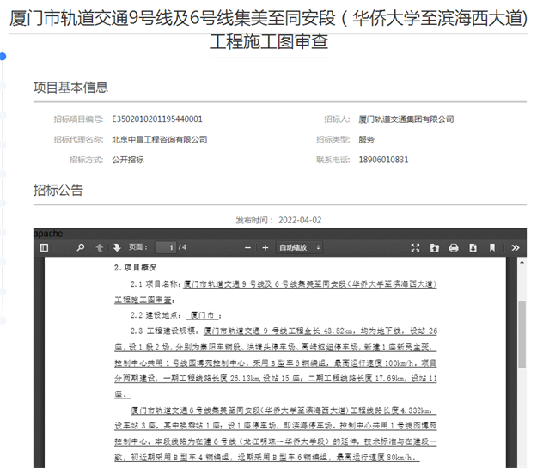Image resolution: width=537 pixels, height=468 pixels.
Task: Go to the next PDF page
Action: (117, 247)
